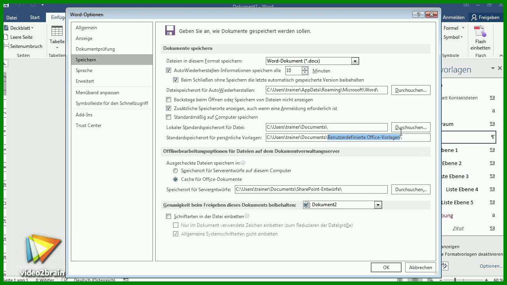507x285 pixels.
Task: Open the Add-Ins category
Action: coord(112,115)
